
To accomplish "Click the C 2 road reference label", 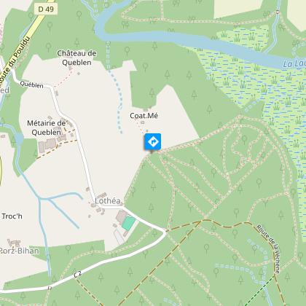I will 77,274.
